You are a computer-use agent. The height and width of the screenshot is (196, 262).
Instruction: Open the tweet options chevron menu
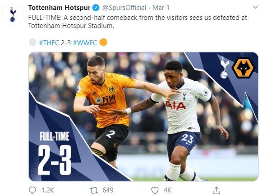click(x=255, y=7)
